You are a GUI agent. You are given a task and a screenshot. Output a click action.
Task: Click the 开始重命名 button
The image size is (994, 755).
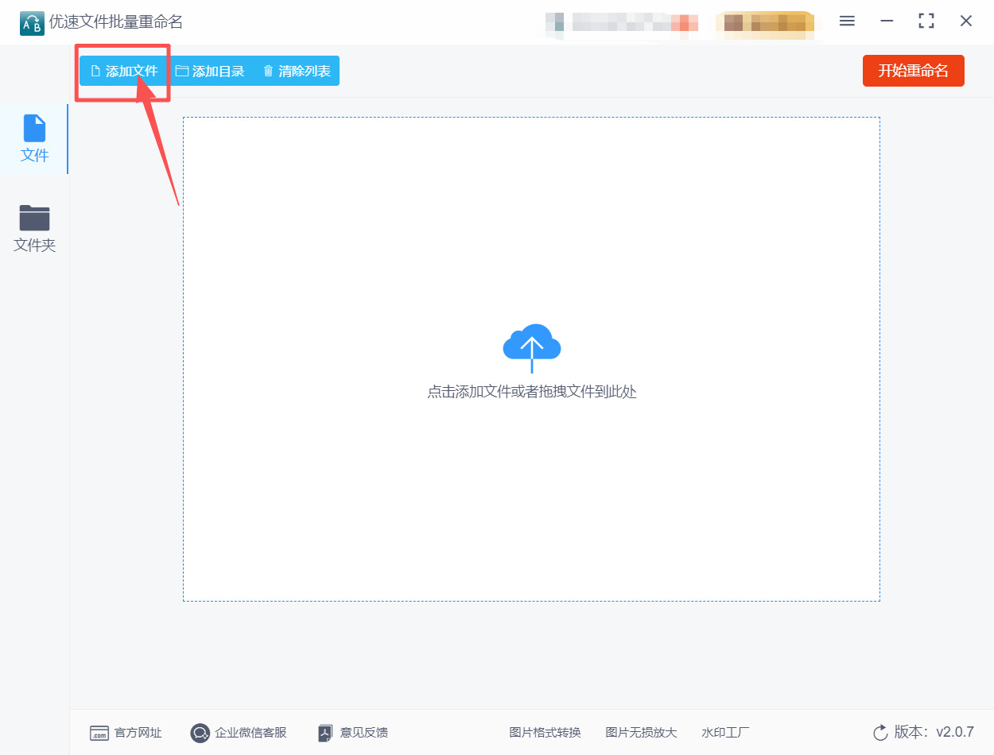(913, 70)
